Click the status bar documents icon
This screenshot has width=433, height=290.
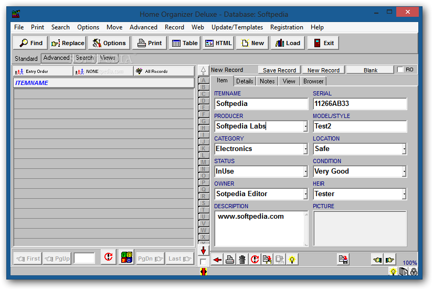tap(404, 272)
